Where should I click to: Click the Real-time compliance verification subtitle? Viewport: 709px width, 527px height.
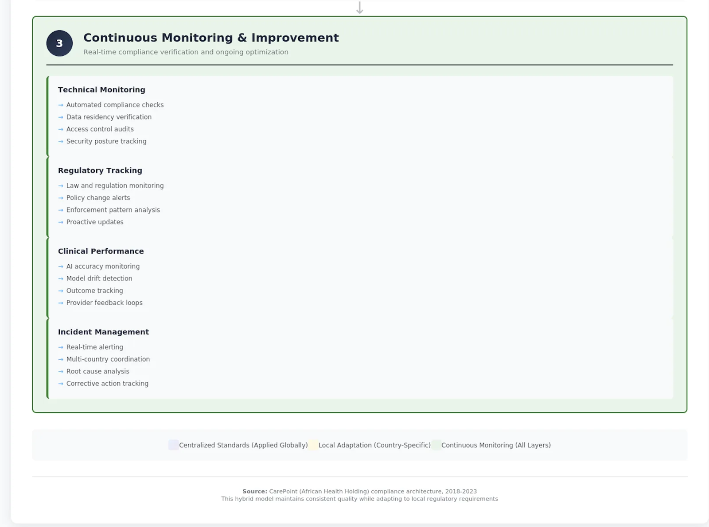click(186, 52)
